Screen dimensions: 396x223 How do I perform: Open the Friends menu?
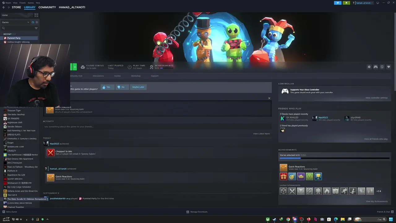(x=23, y=3)
